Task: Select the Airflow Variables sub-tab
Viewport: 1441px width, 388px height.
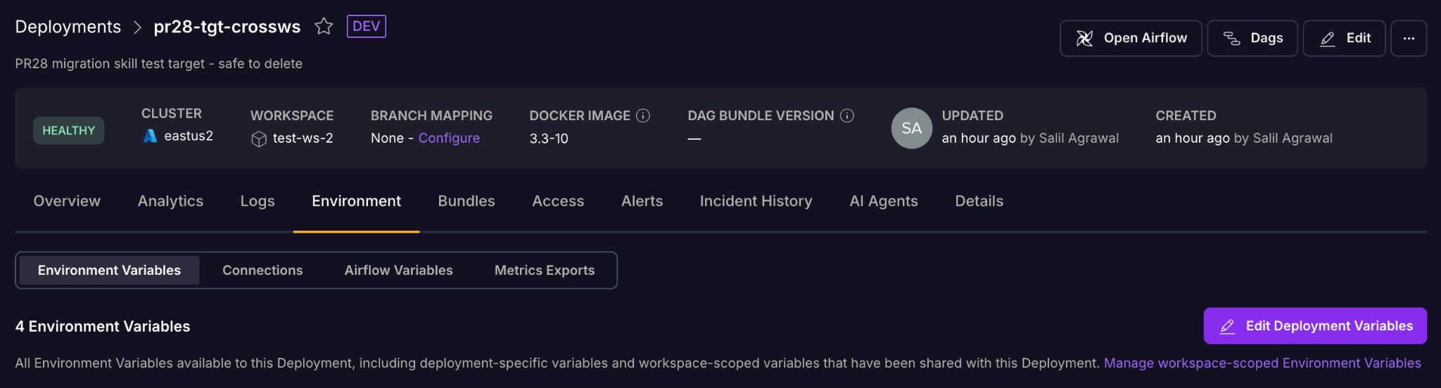Action: (x=398, y=270)
